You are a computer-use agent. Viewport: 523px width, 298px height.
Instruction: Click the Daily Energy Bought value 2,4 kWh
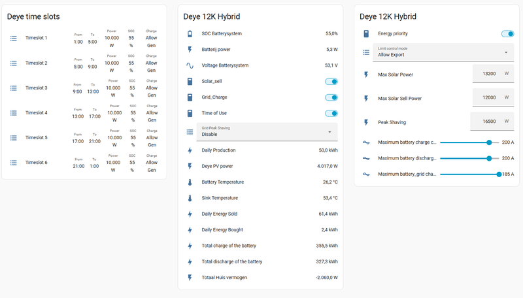[x=329, y=230]
